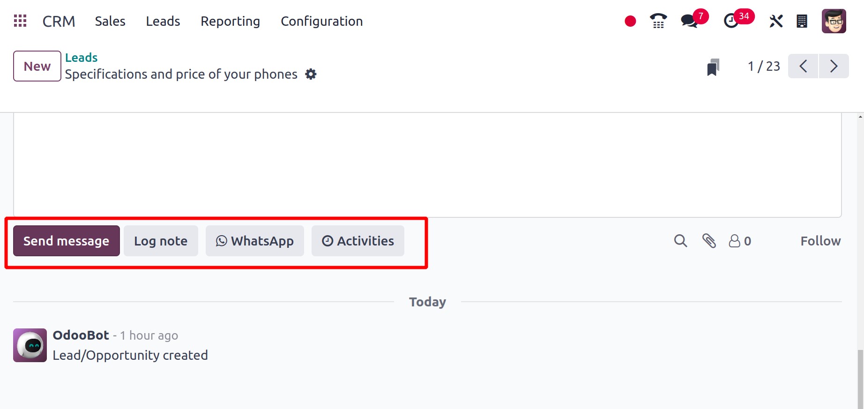Image resolution: width=864 pixels, height=409 pixels.
Task: Open the user avatar menu
Action: (x=834, y=21)
